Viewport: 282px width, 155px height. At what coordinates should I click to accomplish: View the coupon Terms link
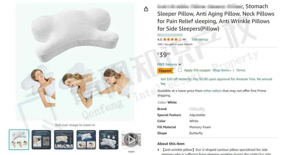[240, 70]
